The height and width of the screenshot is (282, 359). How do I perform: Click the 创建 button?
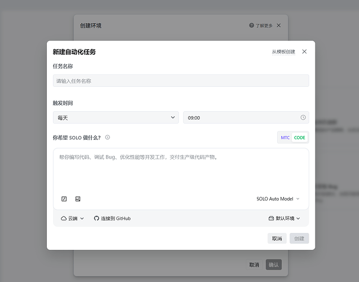point(299,239)
